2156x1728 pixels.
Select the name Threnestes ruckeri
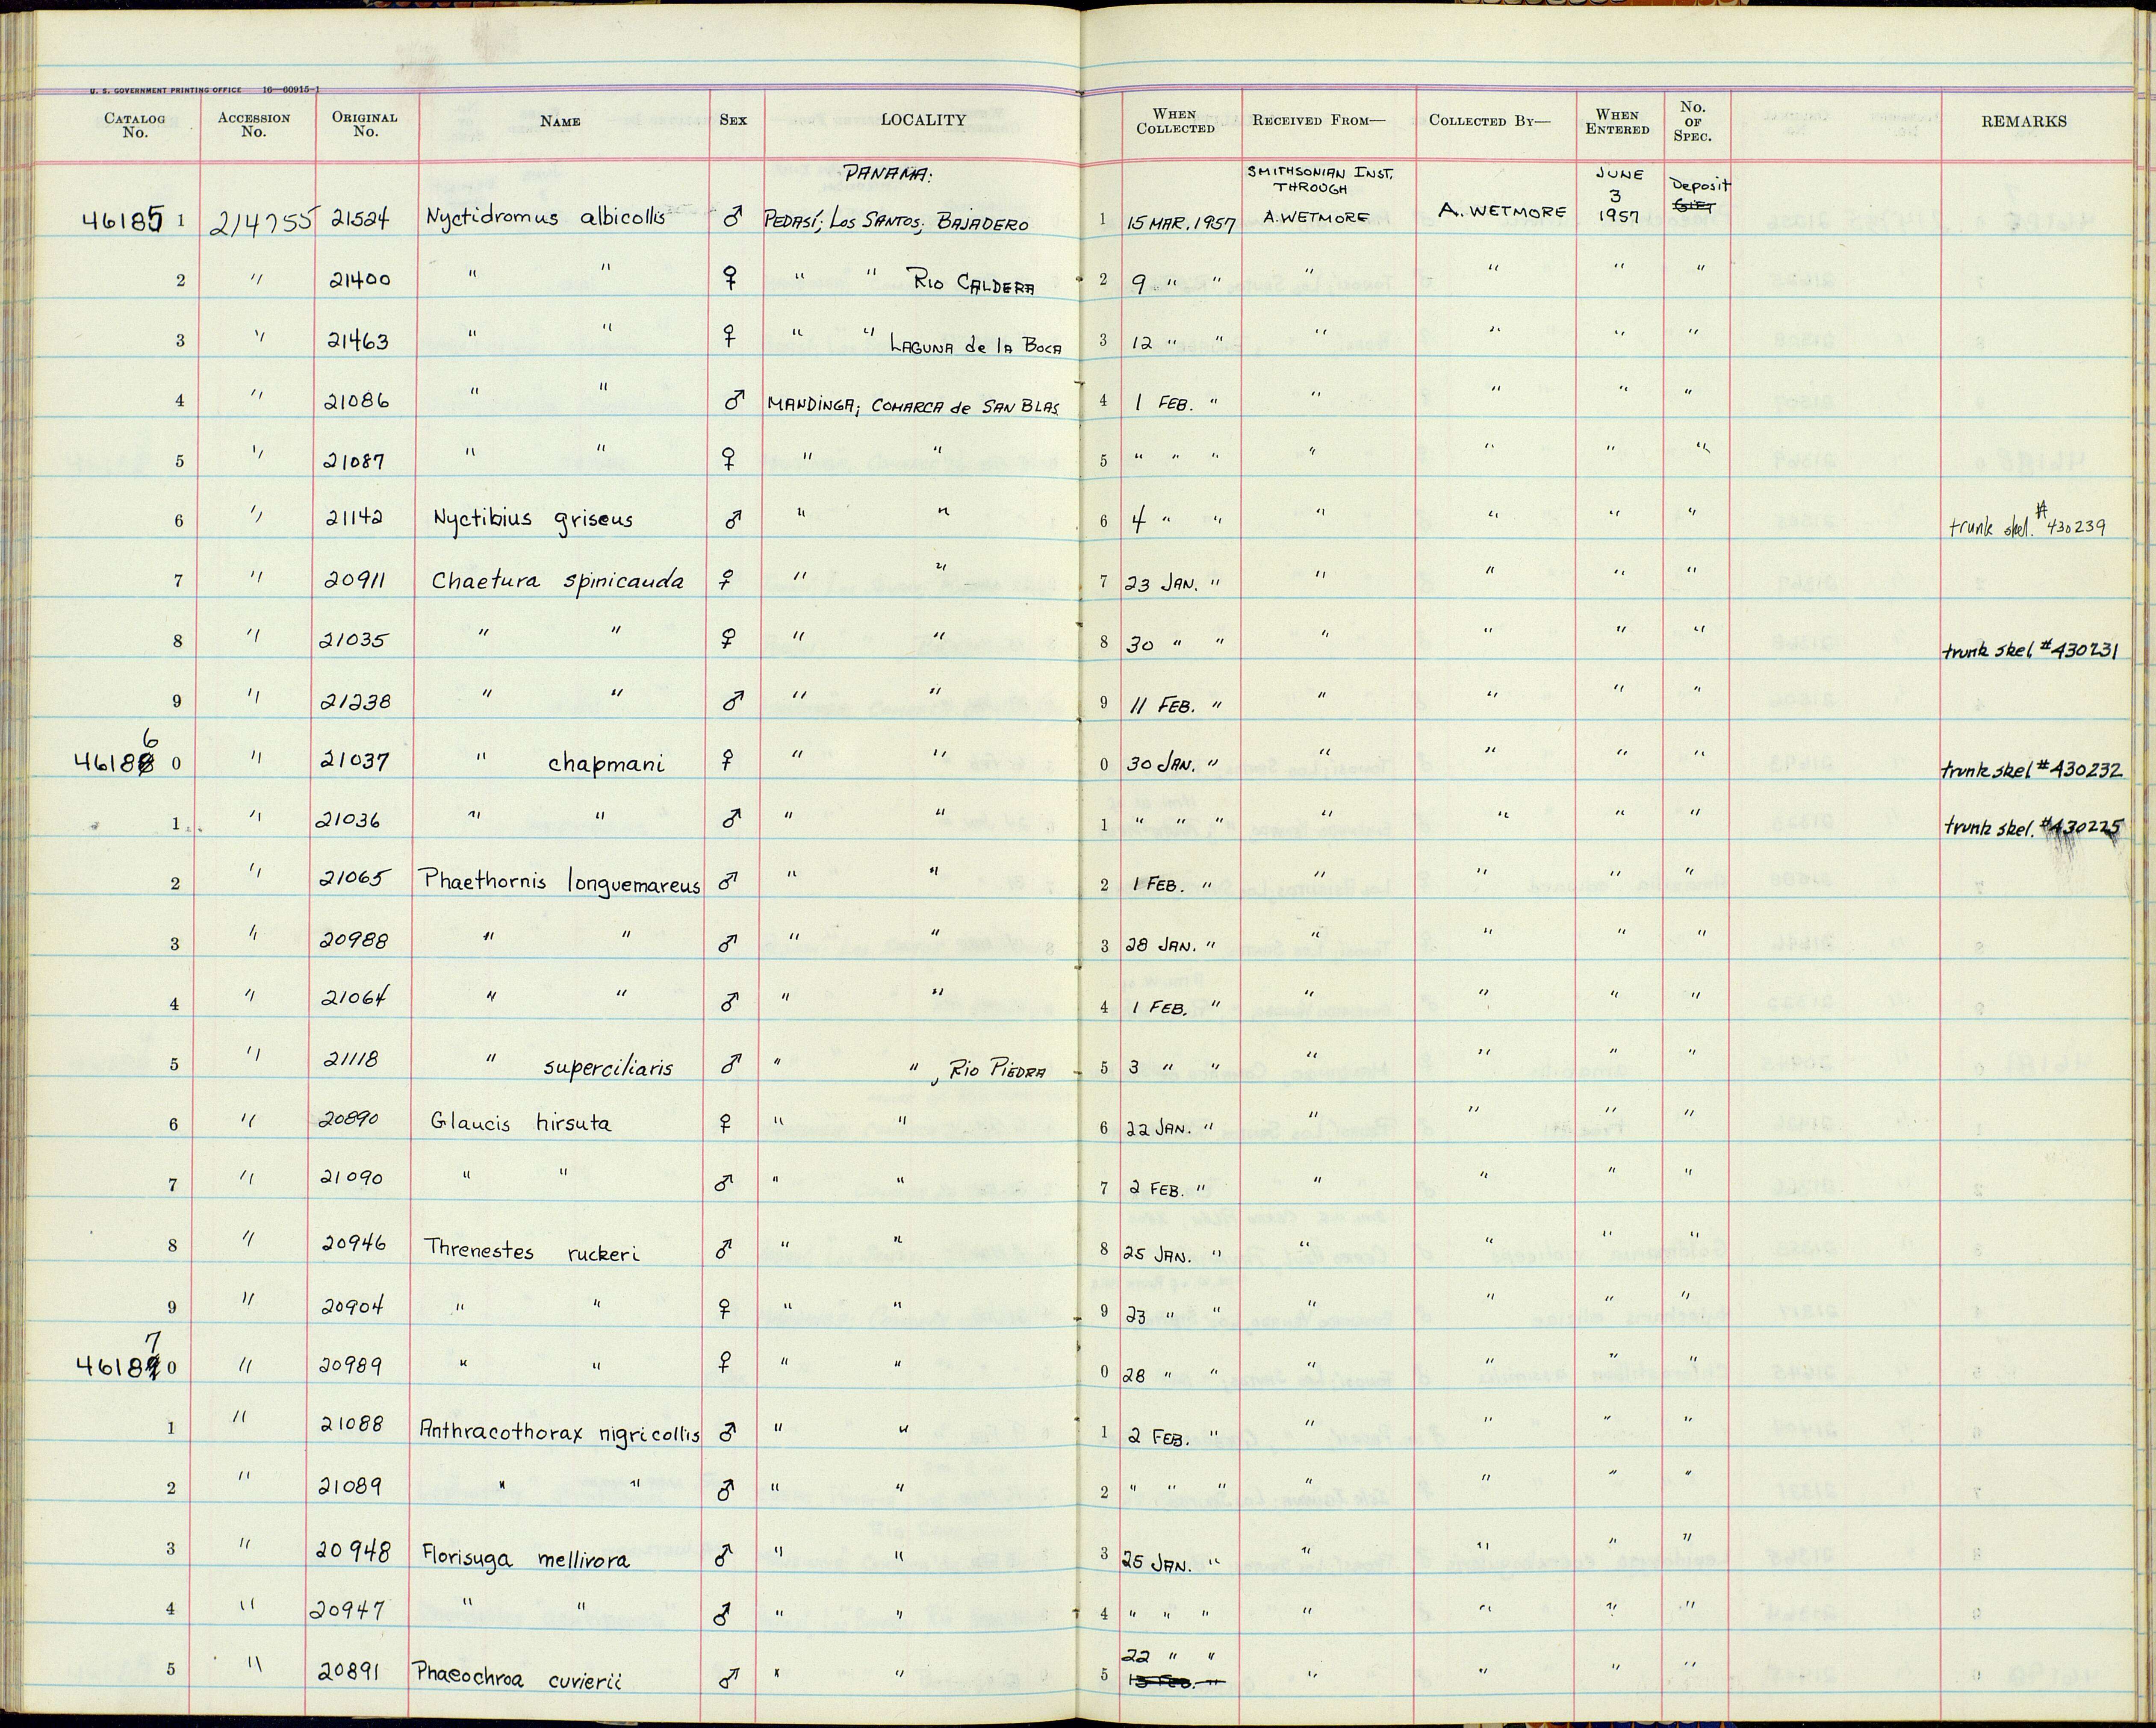[532, 1251]
